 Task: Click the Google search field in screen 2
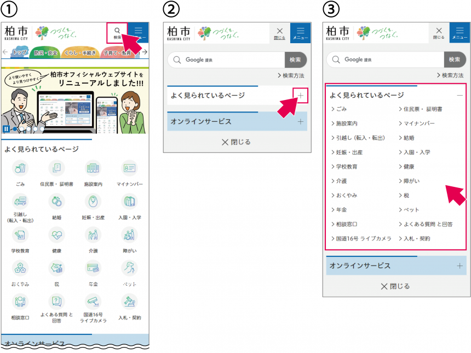226,60
